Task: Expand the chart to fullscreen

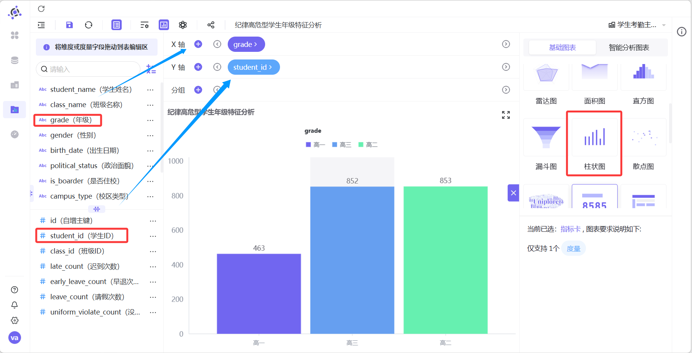Action: coord(506,115)
